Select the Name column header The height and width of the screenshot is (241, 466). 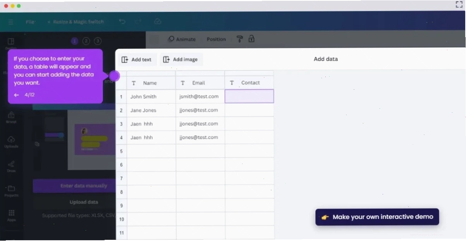pyautogui.click(x=151, y=83)
